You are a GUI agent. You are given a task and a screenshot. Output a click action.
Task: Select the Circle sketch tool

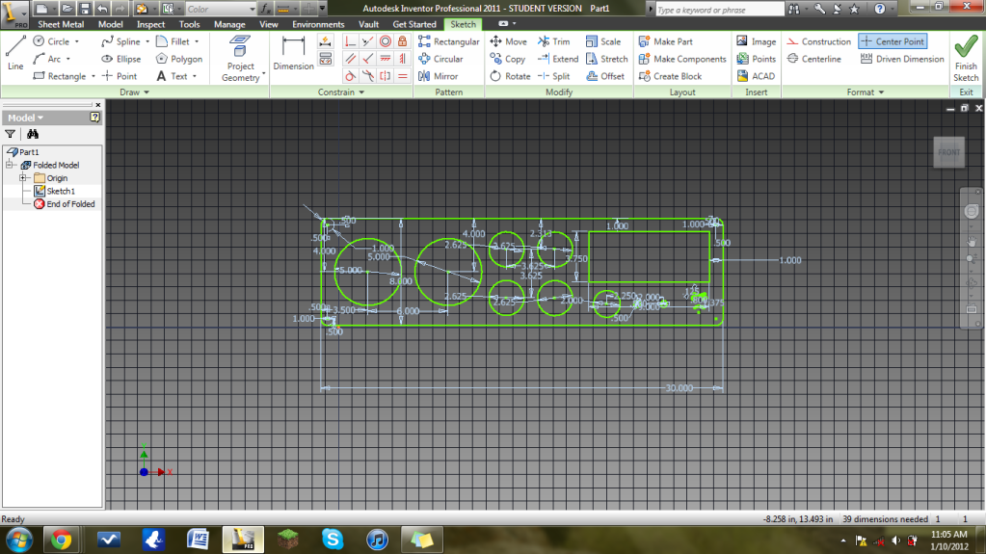[51, 41]
